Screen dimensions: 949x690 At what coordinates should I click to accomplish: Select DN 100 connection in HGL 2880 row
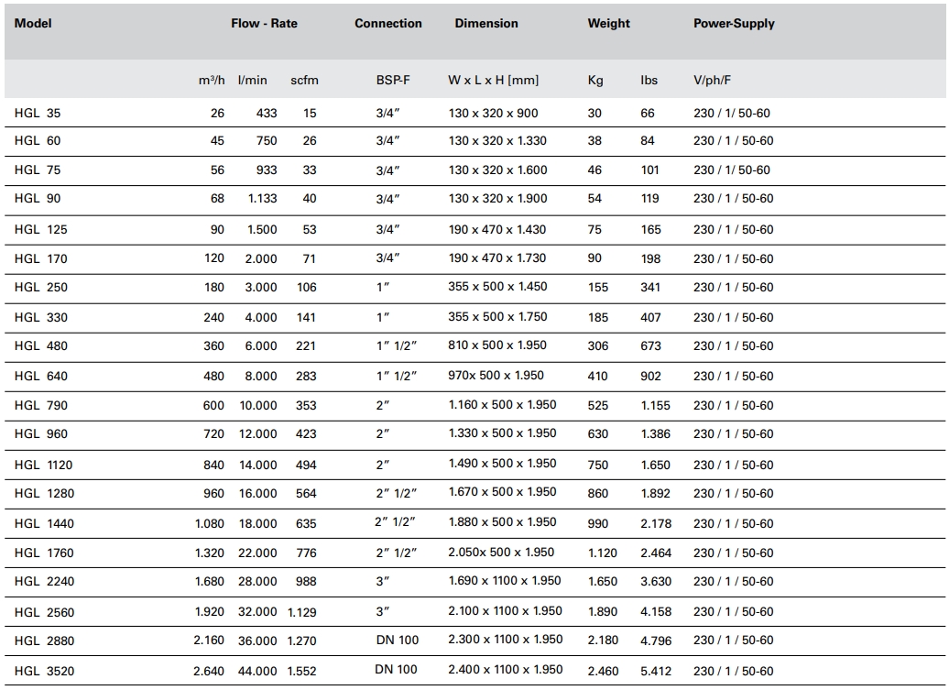tap(396, 640)
